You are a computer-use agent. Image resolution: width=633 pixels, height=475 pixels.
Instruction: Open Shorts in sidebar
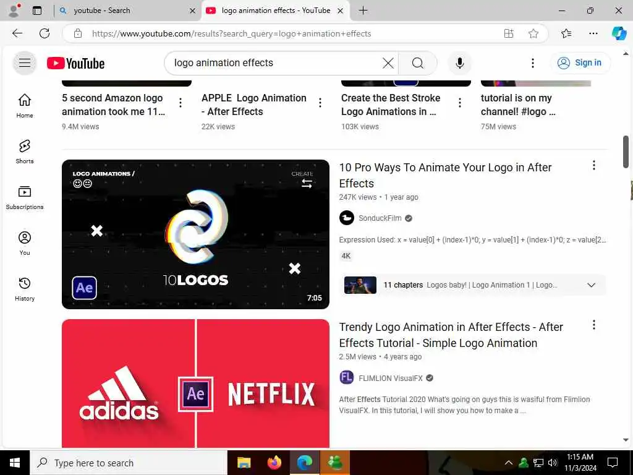click(25, 152)
